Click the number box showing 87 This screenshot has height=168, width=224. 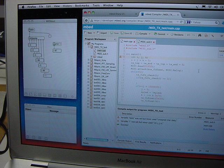(x=57, y=50)
